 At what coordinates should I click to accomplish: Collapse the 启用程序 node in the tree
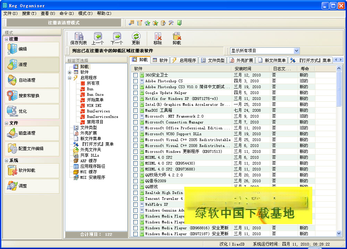(x=69, y=78)
